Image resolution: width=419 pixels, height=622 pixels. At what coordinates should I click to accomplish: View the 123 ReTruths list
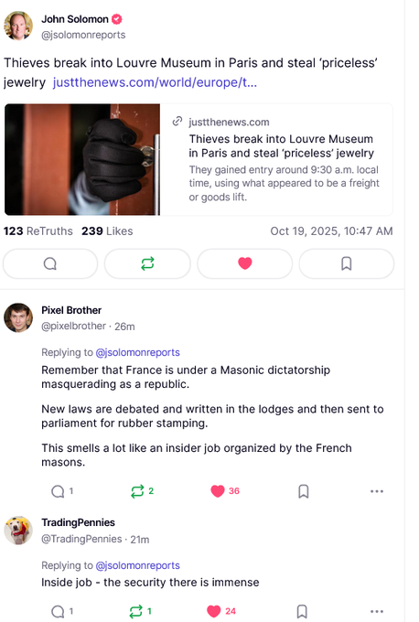click(x=38, y=231)
